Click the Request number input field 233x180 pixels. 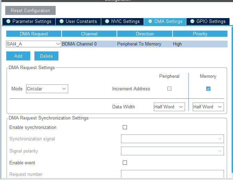coord(172,174)
